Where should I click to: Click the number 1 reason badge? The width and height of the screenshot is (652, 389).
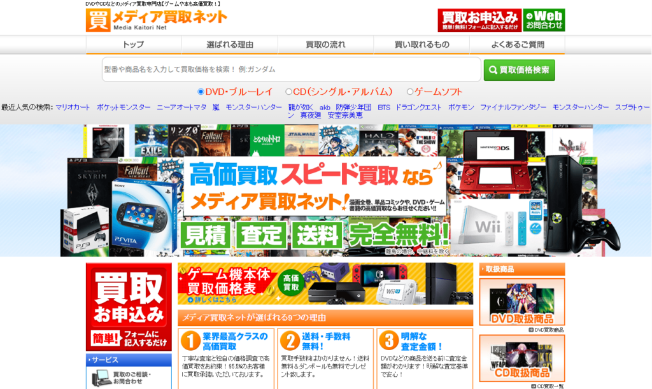click(x=190, y=341)
